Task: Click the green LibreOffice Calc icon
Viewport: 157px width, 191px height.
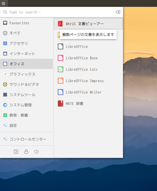Action: [61, 69]
